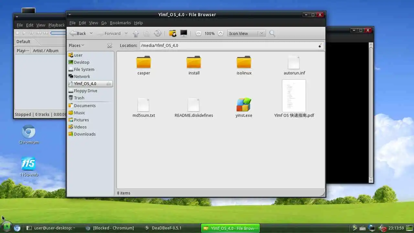Open the Icon View dropdown
414x233 pixels.
246,33
